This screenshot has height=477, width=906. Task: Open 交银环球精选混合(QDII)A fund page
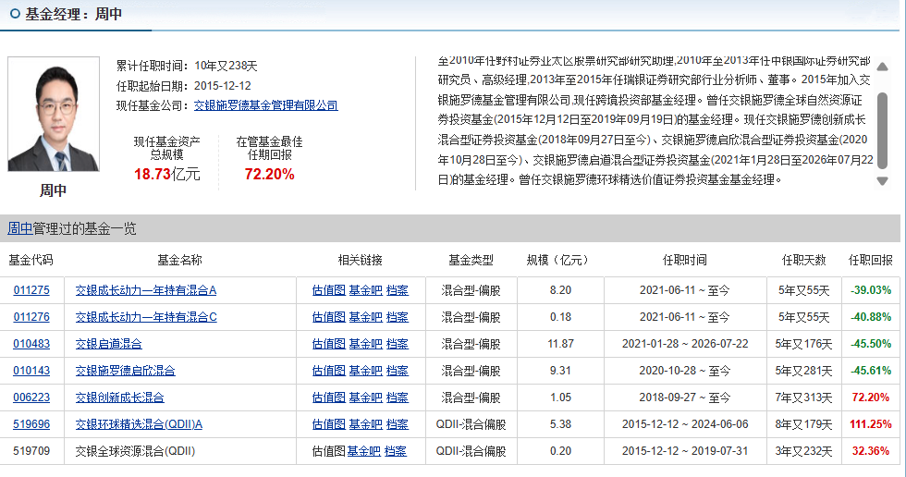(139, 424)
